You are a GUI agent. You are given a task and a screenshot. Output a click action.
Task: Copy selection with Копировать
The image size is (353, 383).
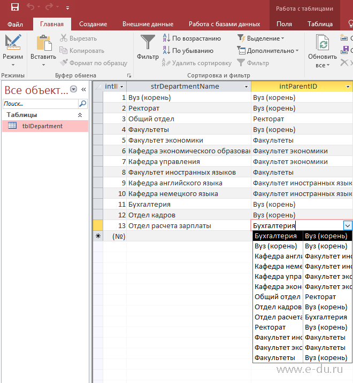click(82, 51)
